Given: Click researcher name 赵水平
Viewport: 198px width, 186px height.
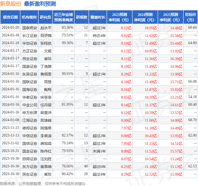Looking at the screenshot, I should pyautogui.click(x=46, y=28).
